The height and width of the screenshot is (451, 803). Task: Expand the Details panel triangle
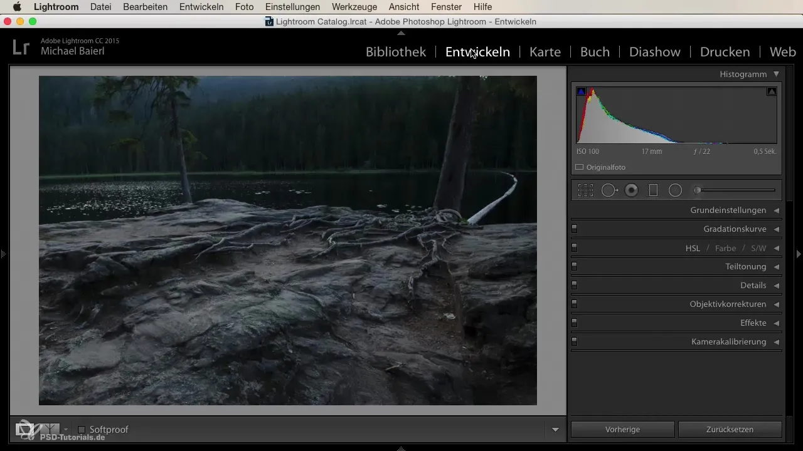tap(776, 286)
